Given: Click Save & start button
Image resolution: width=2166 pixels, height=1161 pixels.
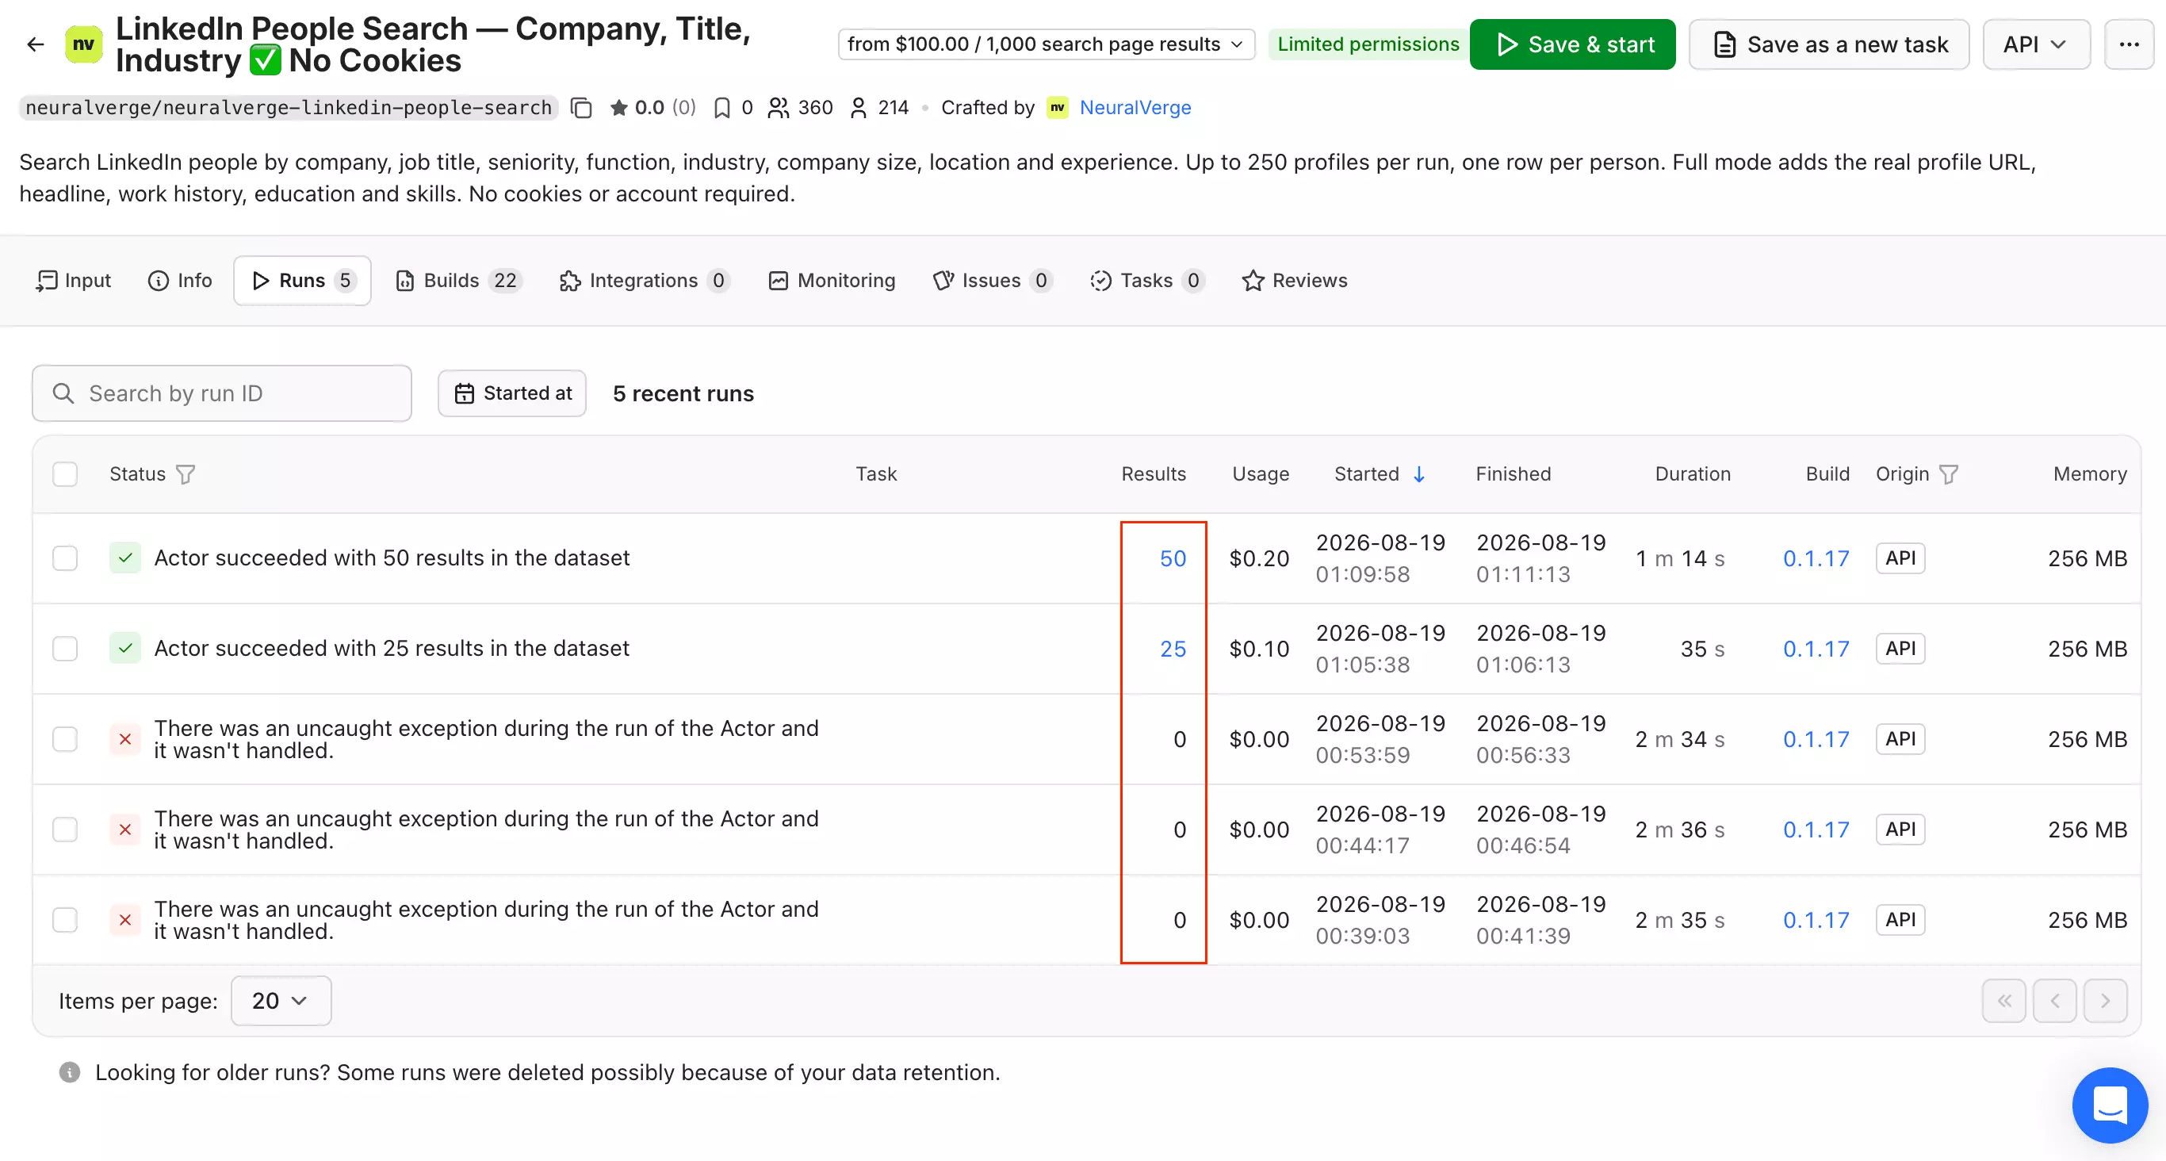Looking at the screenshot, I should click(1572, 44).
